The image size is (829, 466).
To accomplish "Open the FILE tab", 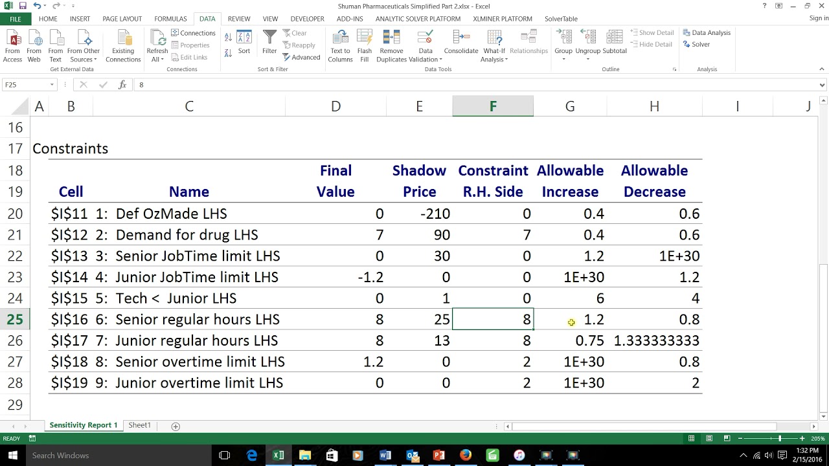I will click(16, 19).
